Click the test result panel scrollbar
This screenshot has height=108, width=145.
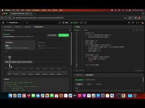[143, 79]
